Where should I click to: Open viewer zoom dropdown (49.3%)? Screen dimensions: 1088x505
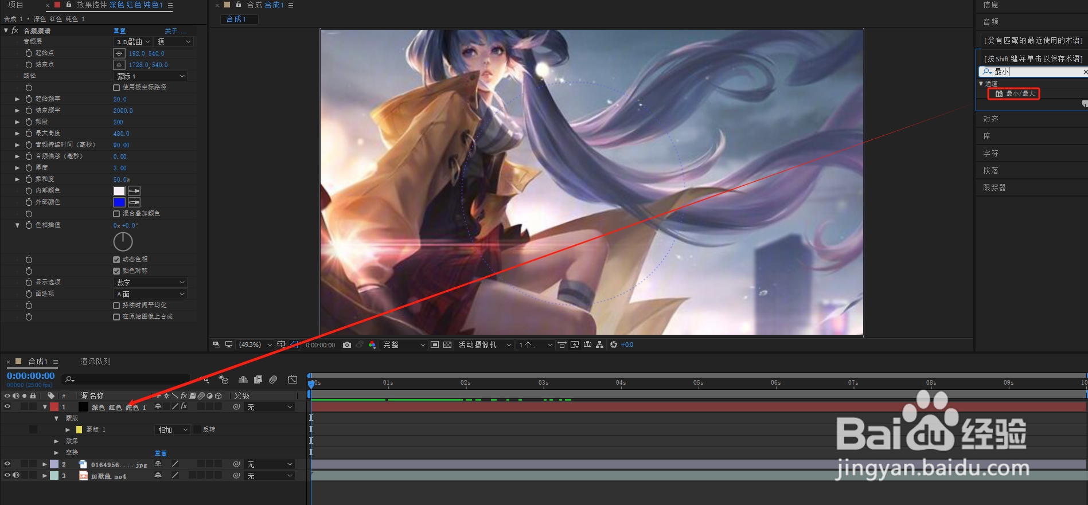(255, 345)
